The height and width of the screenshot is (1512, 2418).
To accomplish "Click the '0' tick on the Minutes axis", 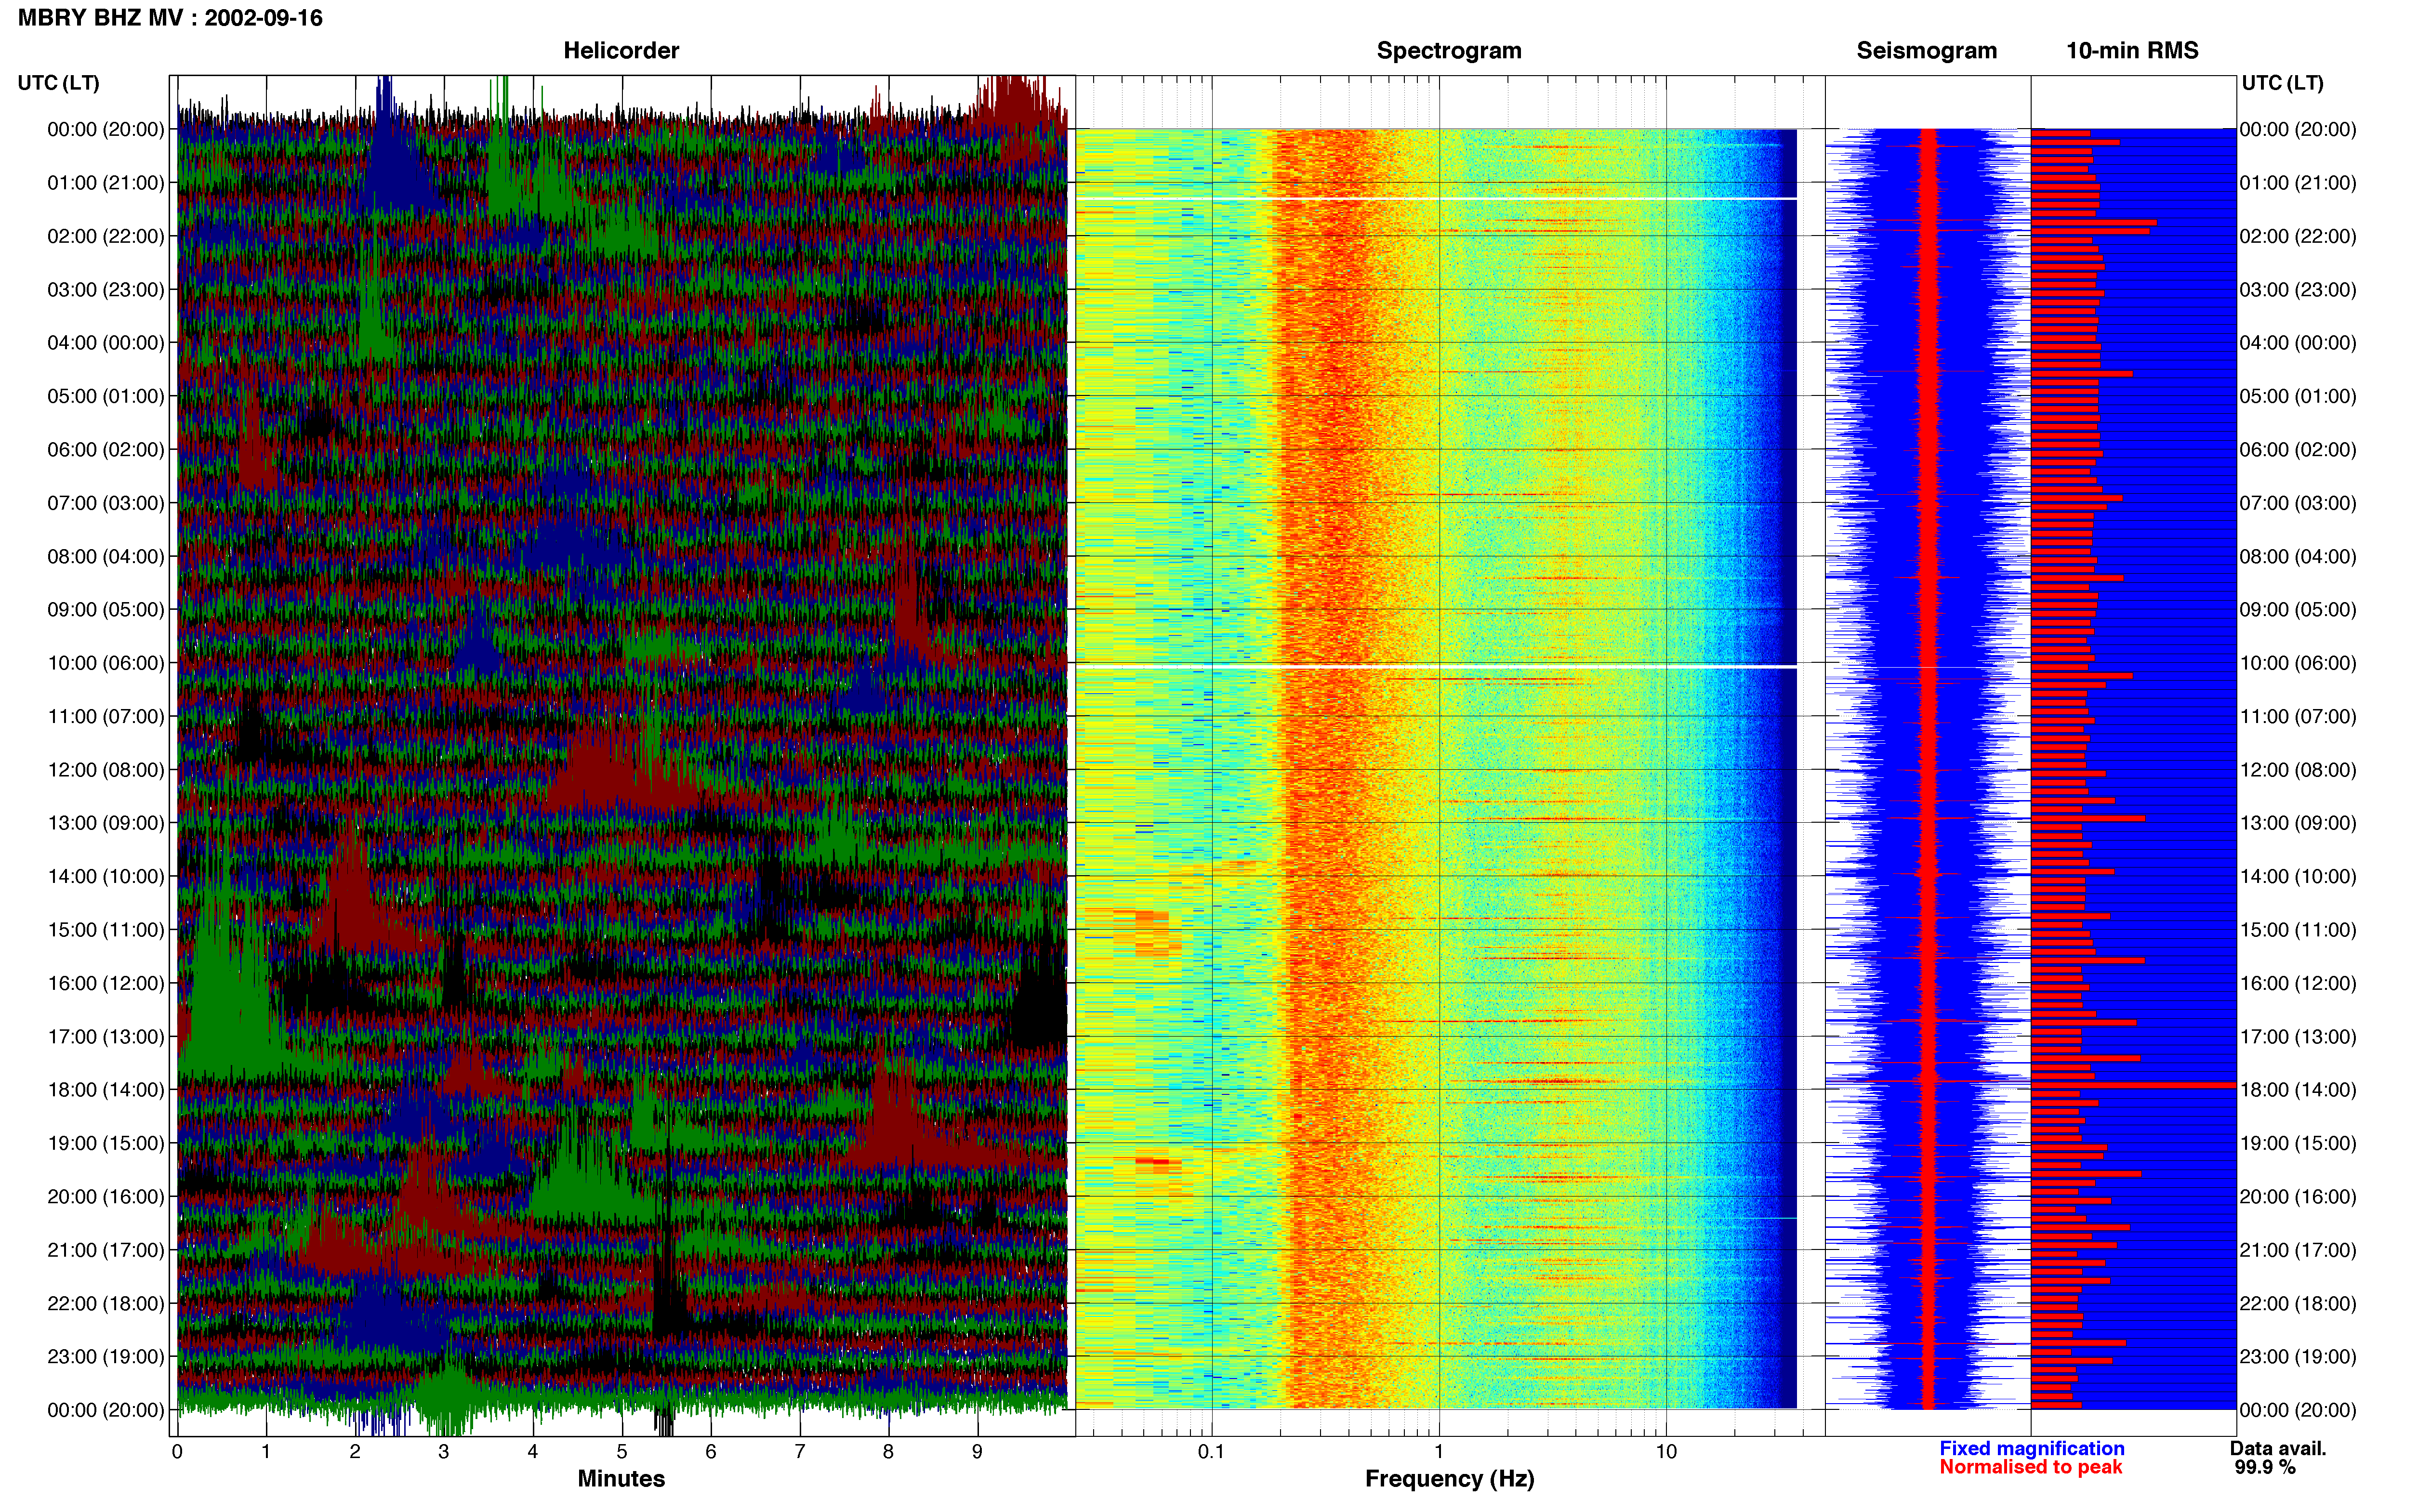I will pos(177,1452).
